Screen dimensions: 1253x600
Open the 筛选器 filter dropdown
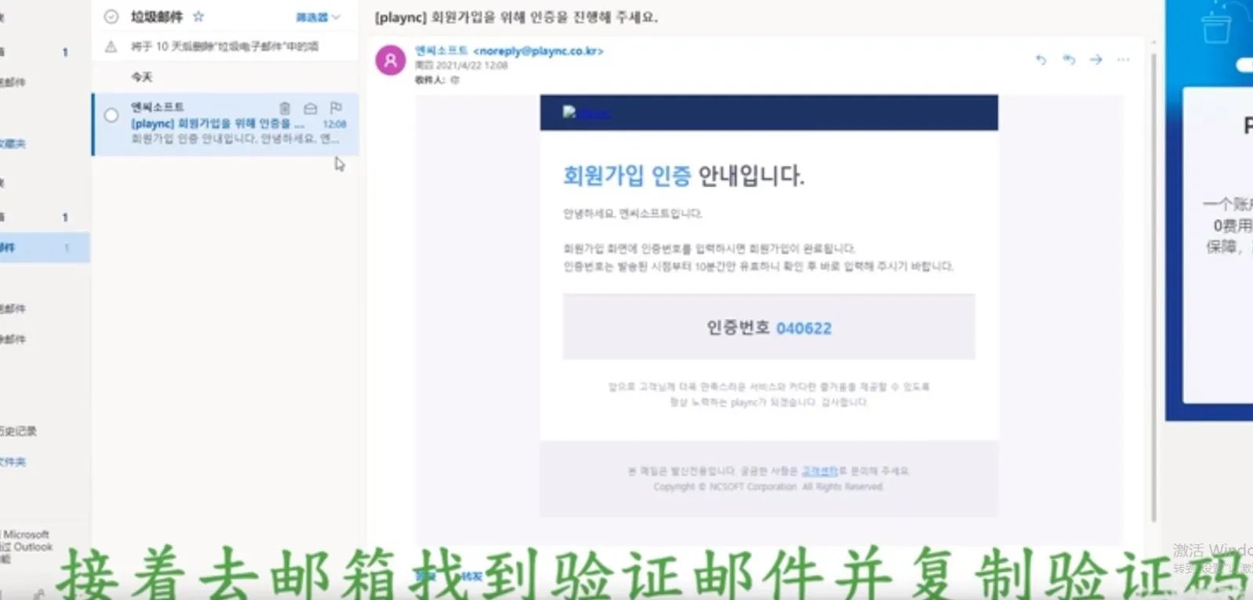(x=317, y=17)
